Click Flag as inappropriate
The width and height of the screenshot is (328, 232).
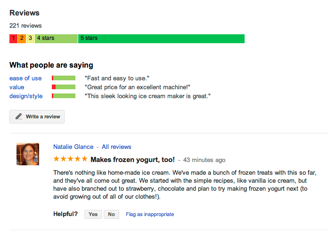(x=150, y=214)
